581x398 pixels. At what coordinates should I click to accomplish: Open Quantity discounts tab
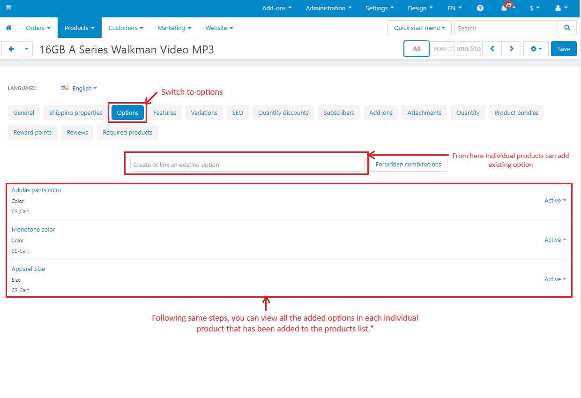pos(283,113)
